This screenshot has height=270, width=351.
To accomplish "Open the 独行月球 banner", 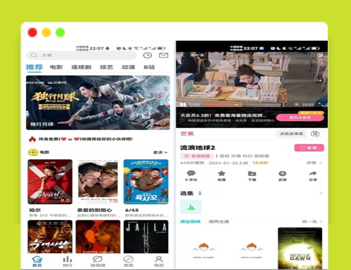I will click(x=98, y=103).
